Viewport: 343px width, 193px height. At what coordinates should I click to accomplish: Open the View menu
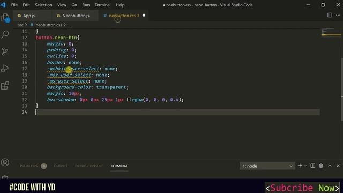[x=62, y=5]
